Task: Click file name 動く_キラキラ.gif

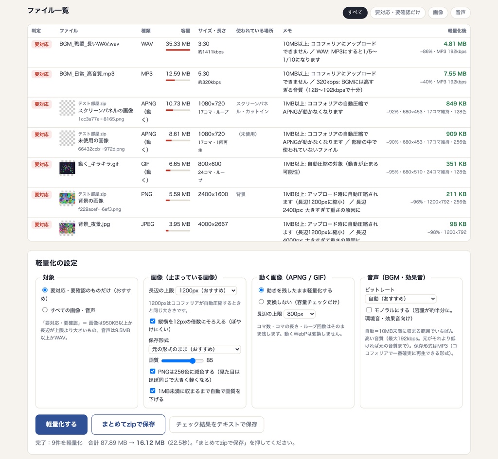Action: tap(98, 164)
